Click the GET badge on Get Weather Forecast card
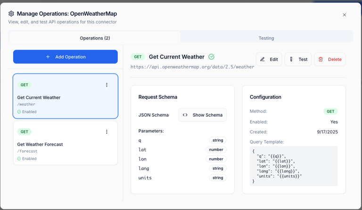The width and height of the screenshot is (362, 210). 24,132
